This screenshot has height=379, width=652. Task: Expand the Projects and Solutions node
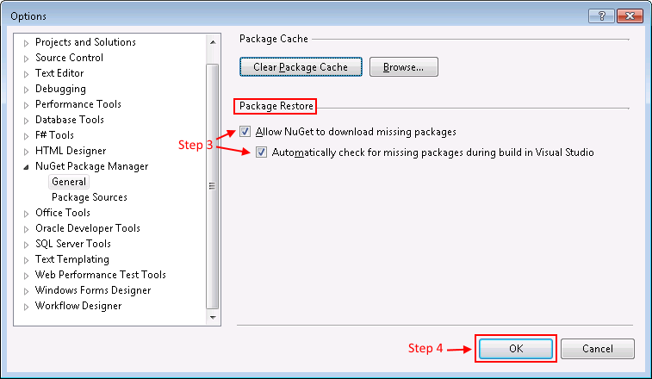(x=27, y=43)
